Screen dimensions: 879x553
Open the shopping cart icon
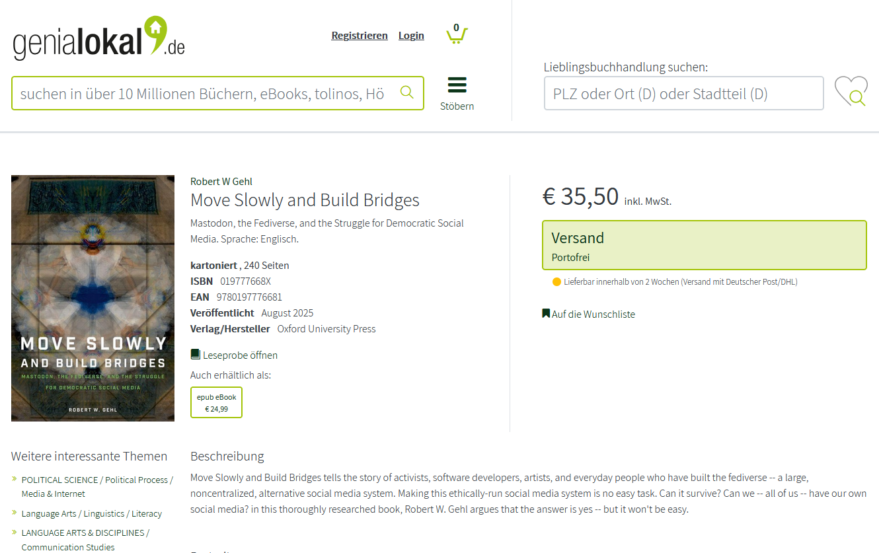pos(457,34)
